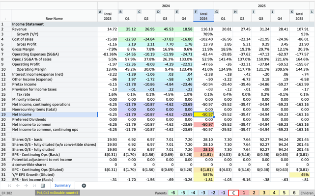Go to the previous sheet arrow

18,186
